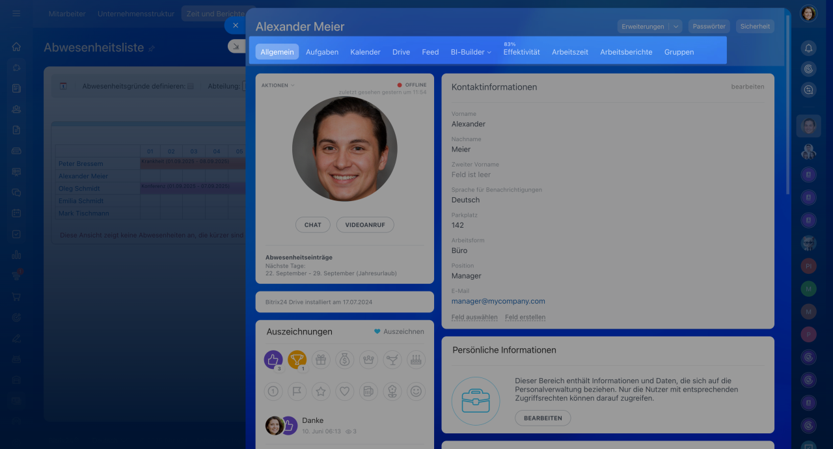The height and width of the screenshot is (449, 833).
Task: Open notifications bell in right sidebar
Action: [808, 48]
